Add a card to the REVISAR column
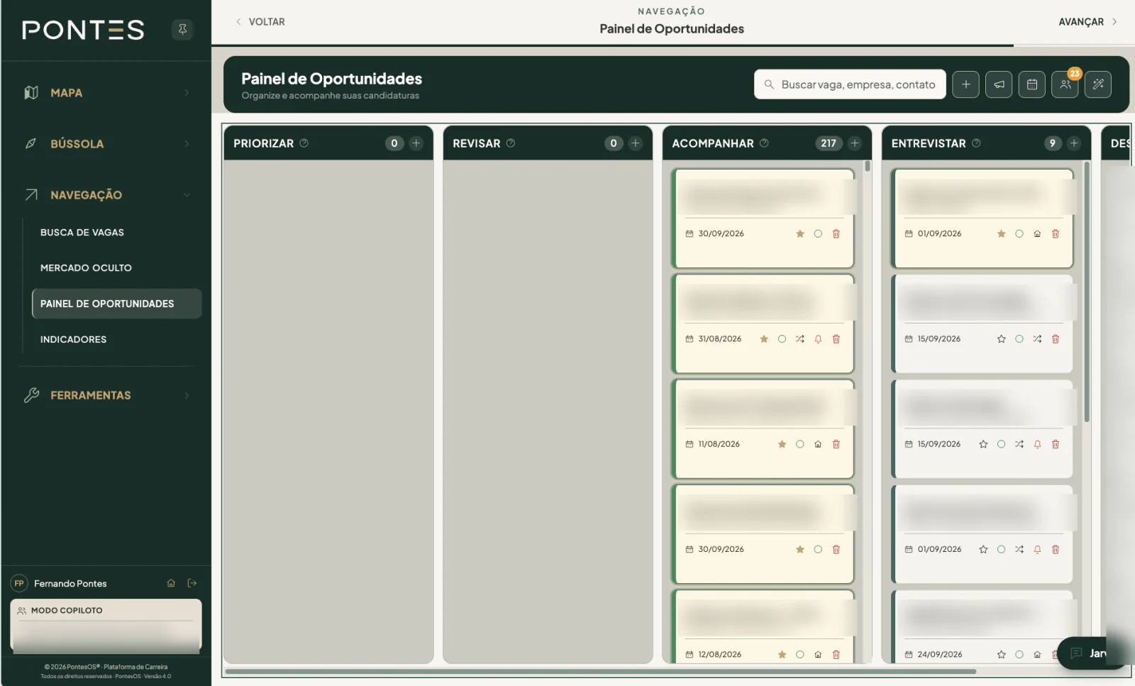Image resolution: width=1135 pixels, height=686 pixels. pos(636,143)
